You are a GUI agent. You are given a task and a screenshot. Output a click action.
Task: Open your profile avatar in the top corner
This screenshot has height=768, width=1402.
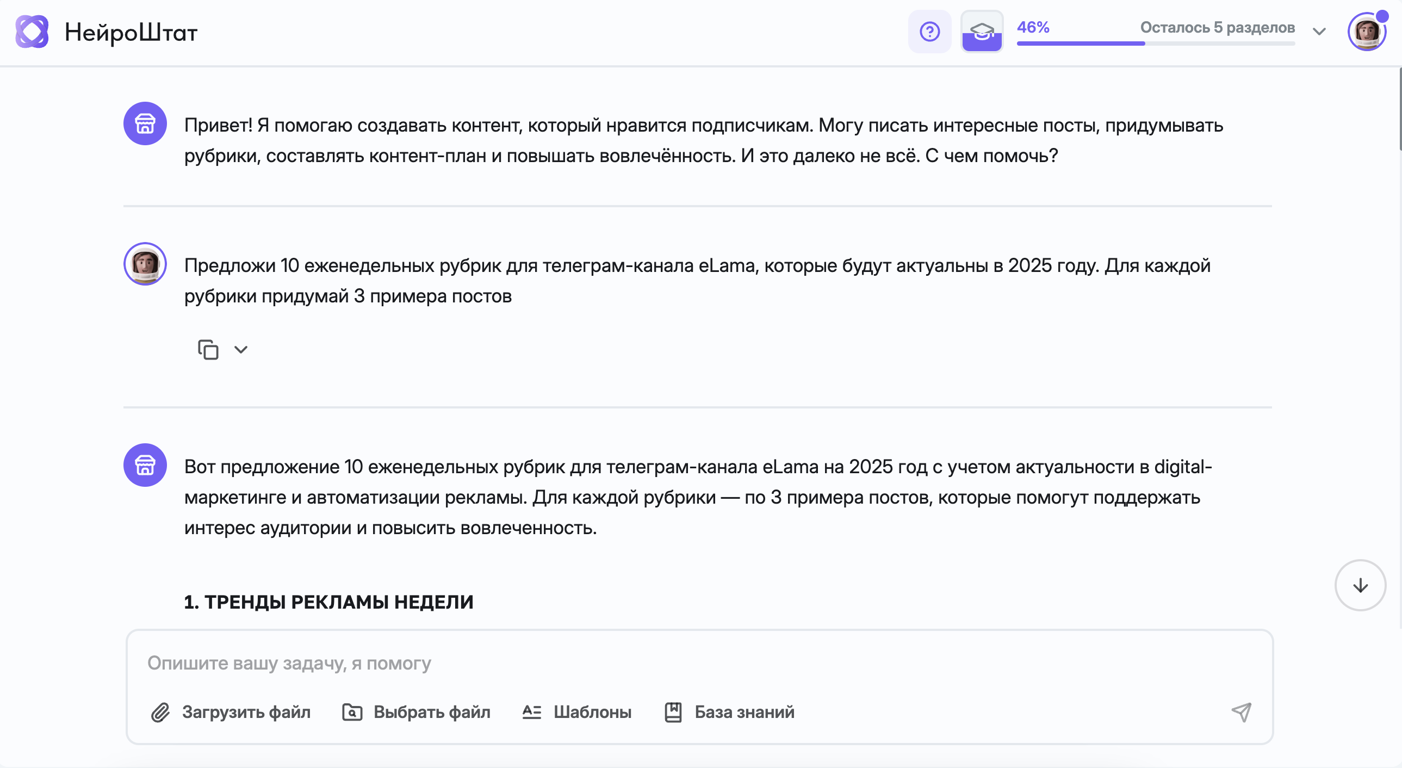(1368, 32)
